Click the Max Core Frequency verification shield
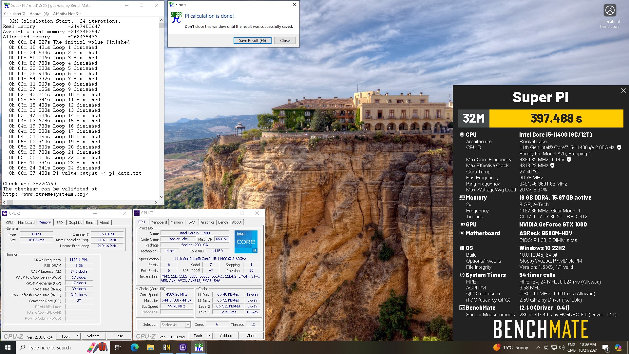 click(x=569, y=160)
